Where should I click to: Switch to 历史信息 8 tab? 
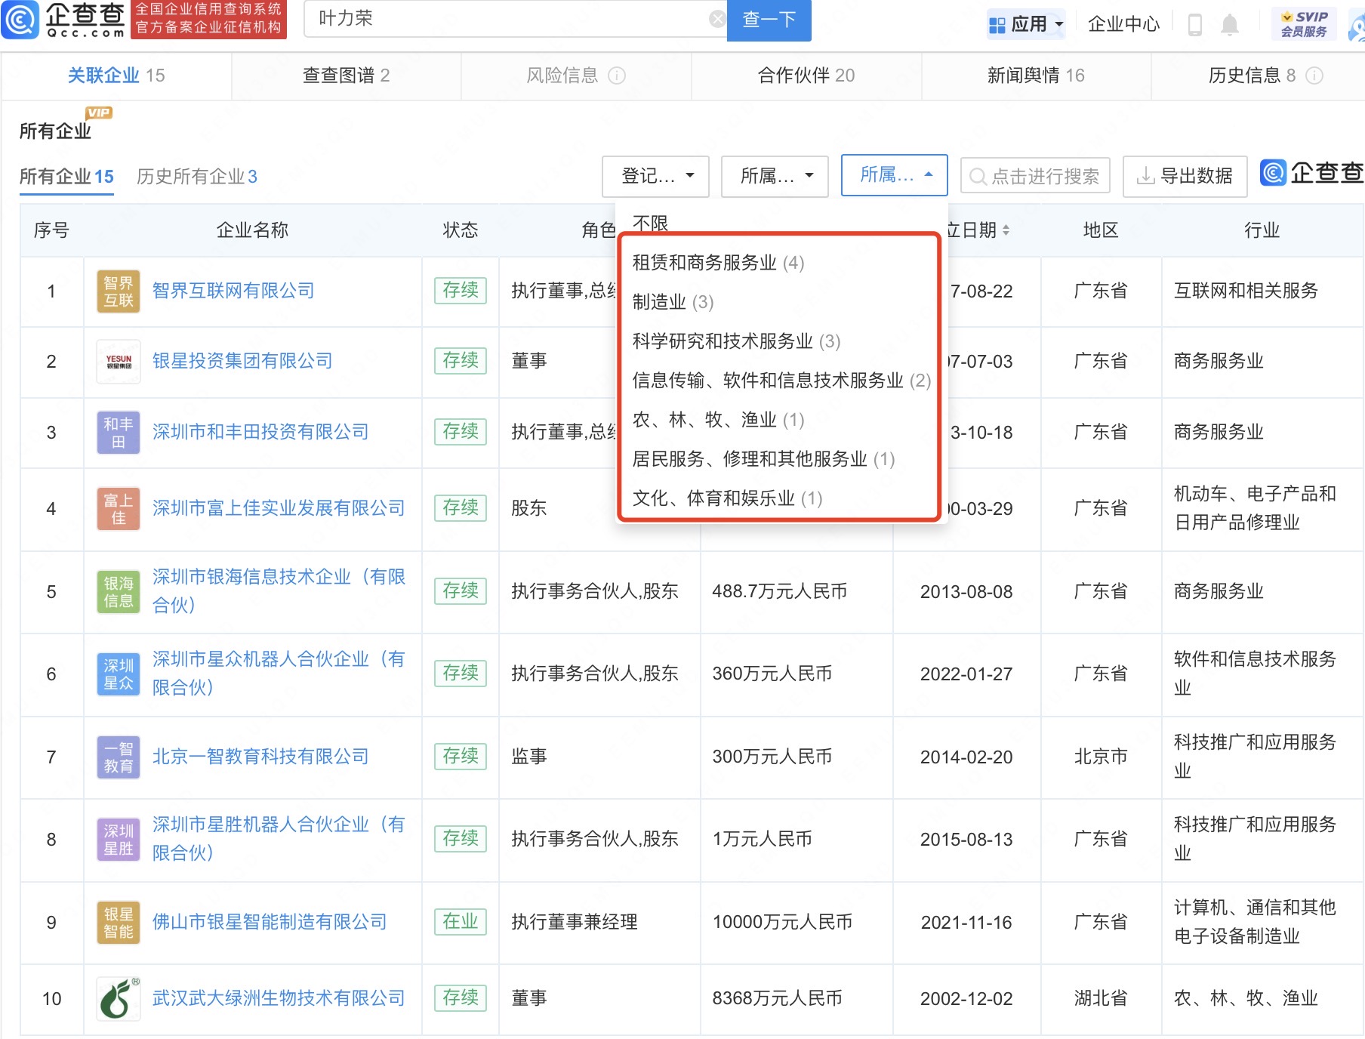pos(1258,76)
